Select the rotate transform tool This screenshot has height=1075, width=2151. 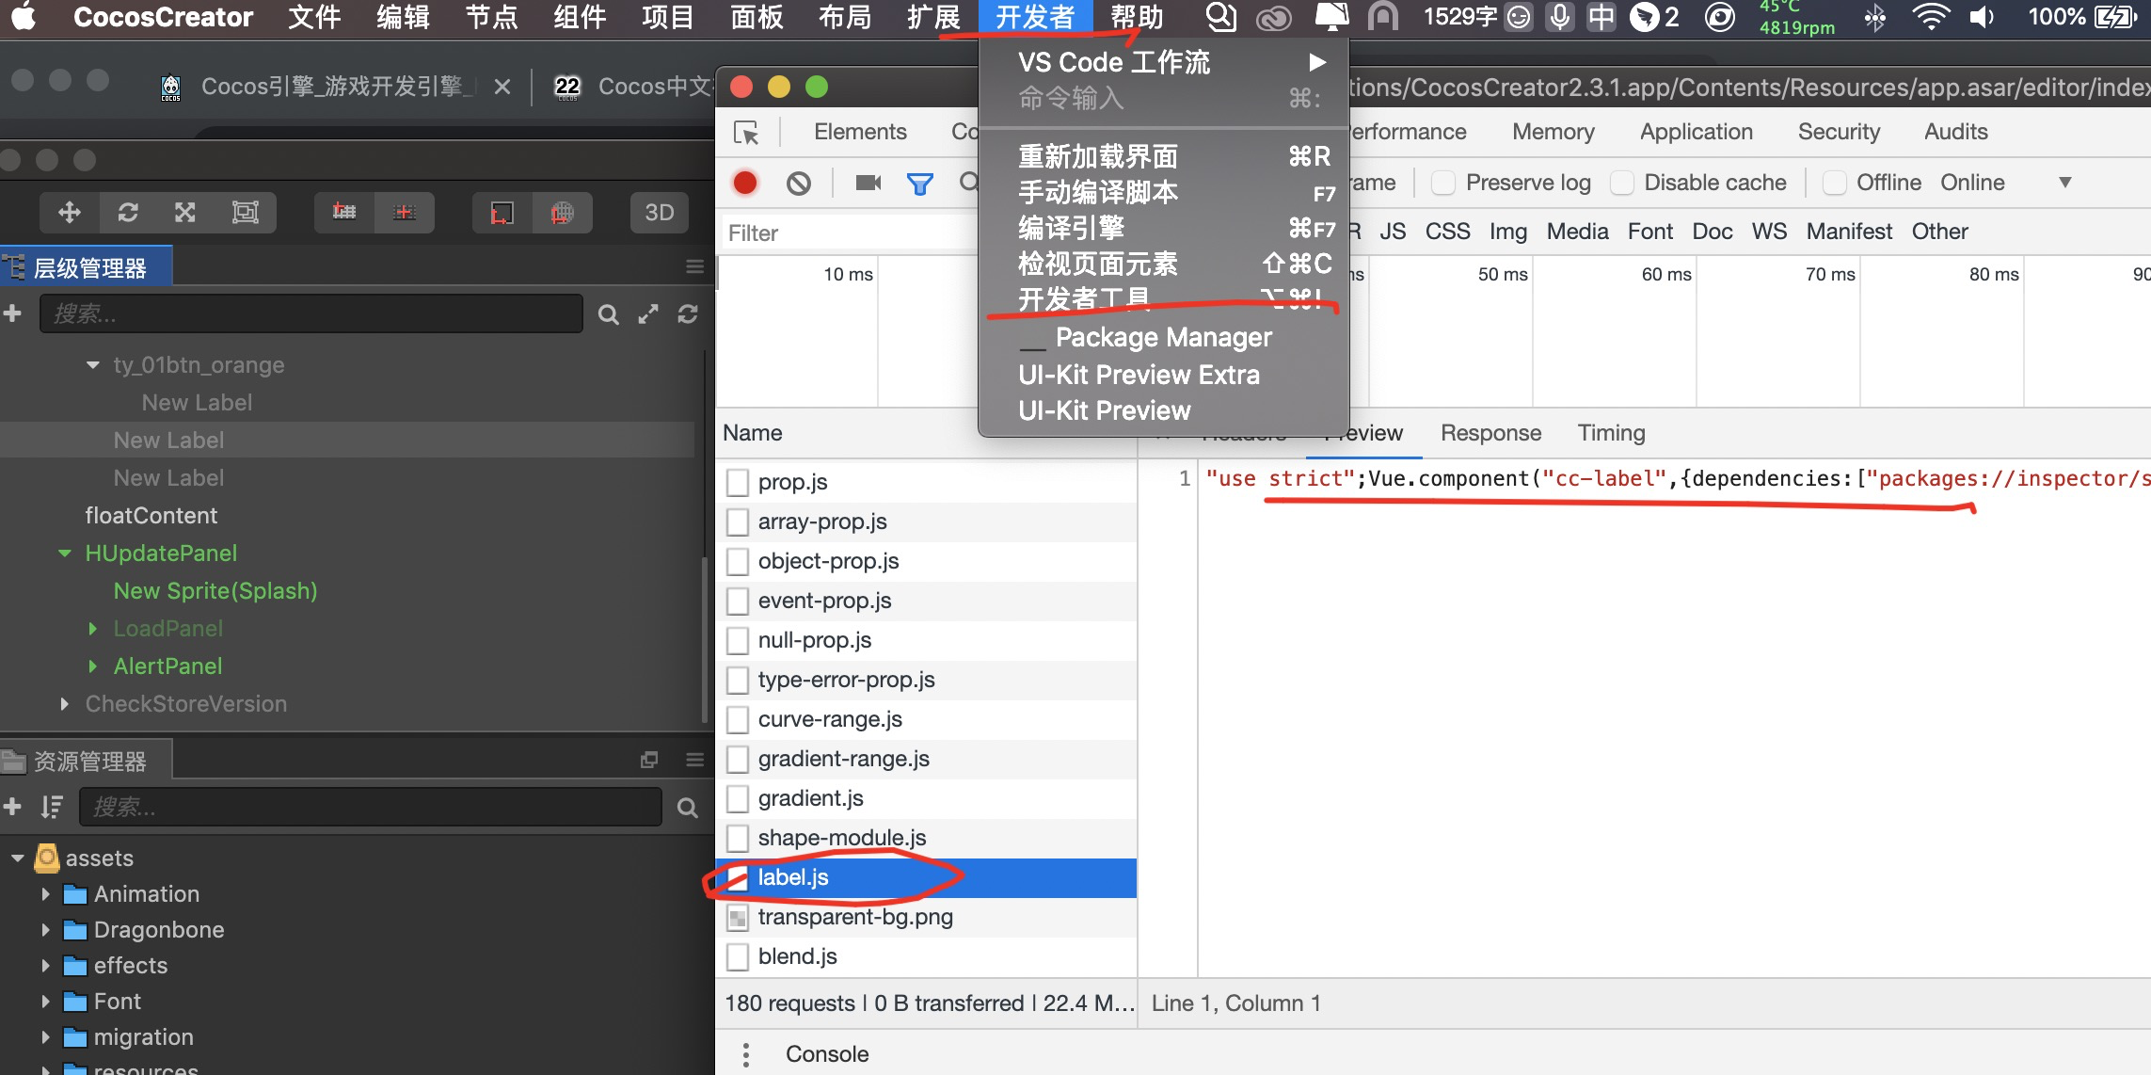tap(128, 213)
